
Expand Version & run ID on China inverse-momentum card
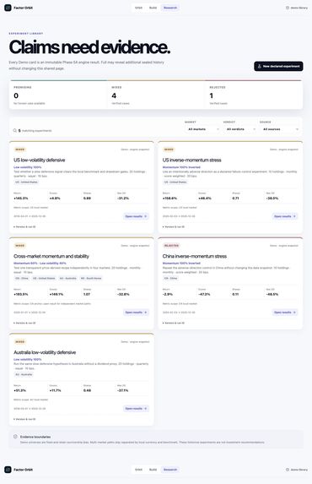(174, 323)
